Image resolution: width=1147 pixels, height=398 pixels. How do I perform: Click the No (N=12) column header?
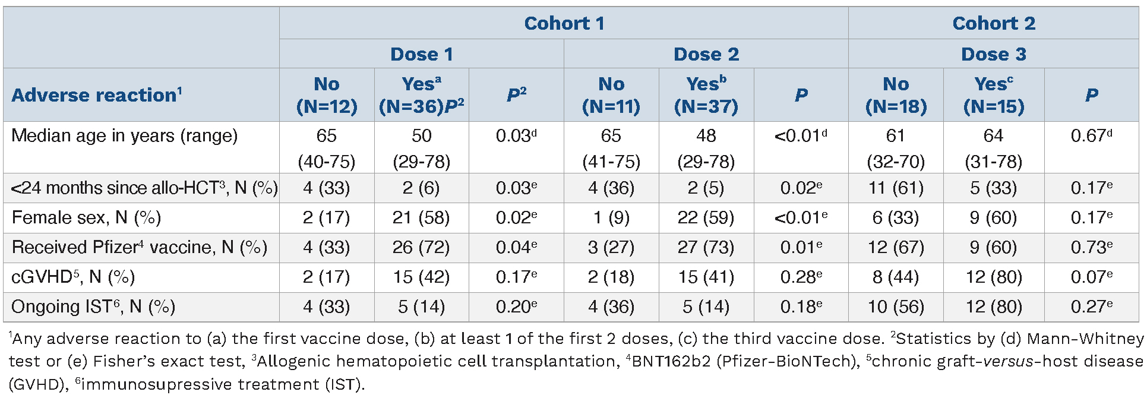[x=327, y=95]
